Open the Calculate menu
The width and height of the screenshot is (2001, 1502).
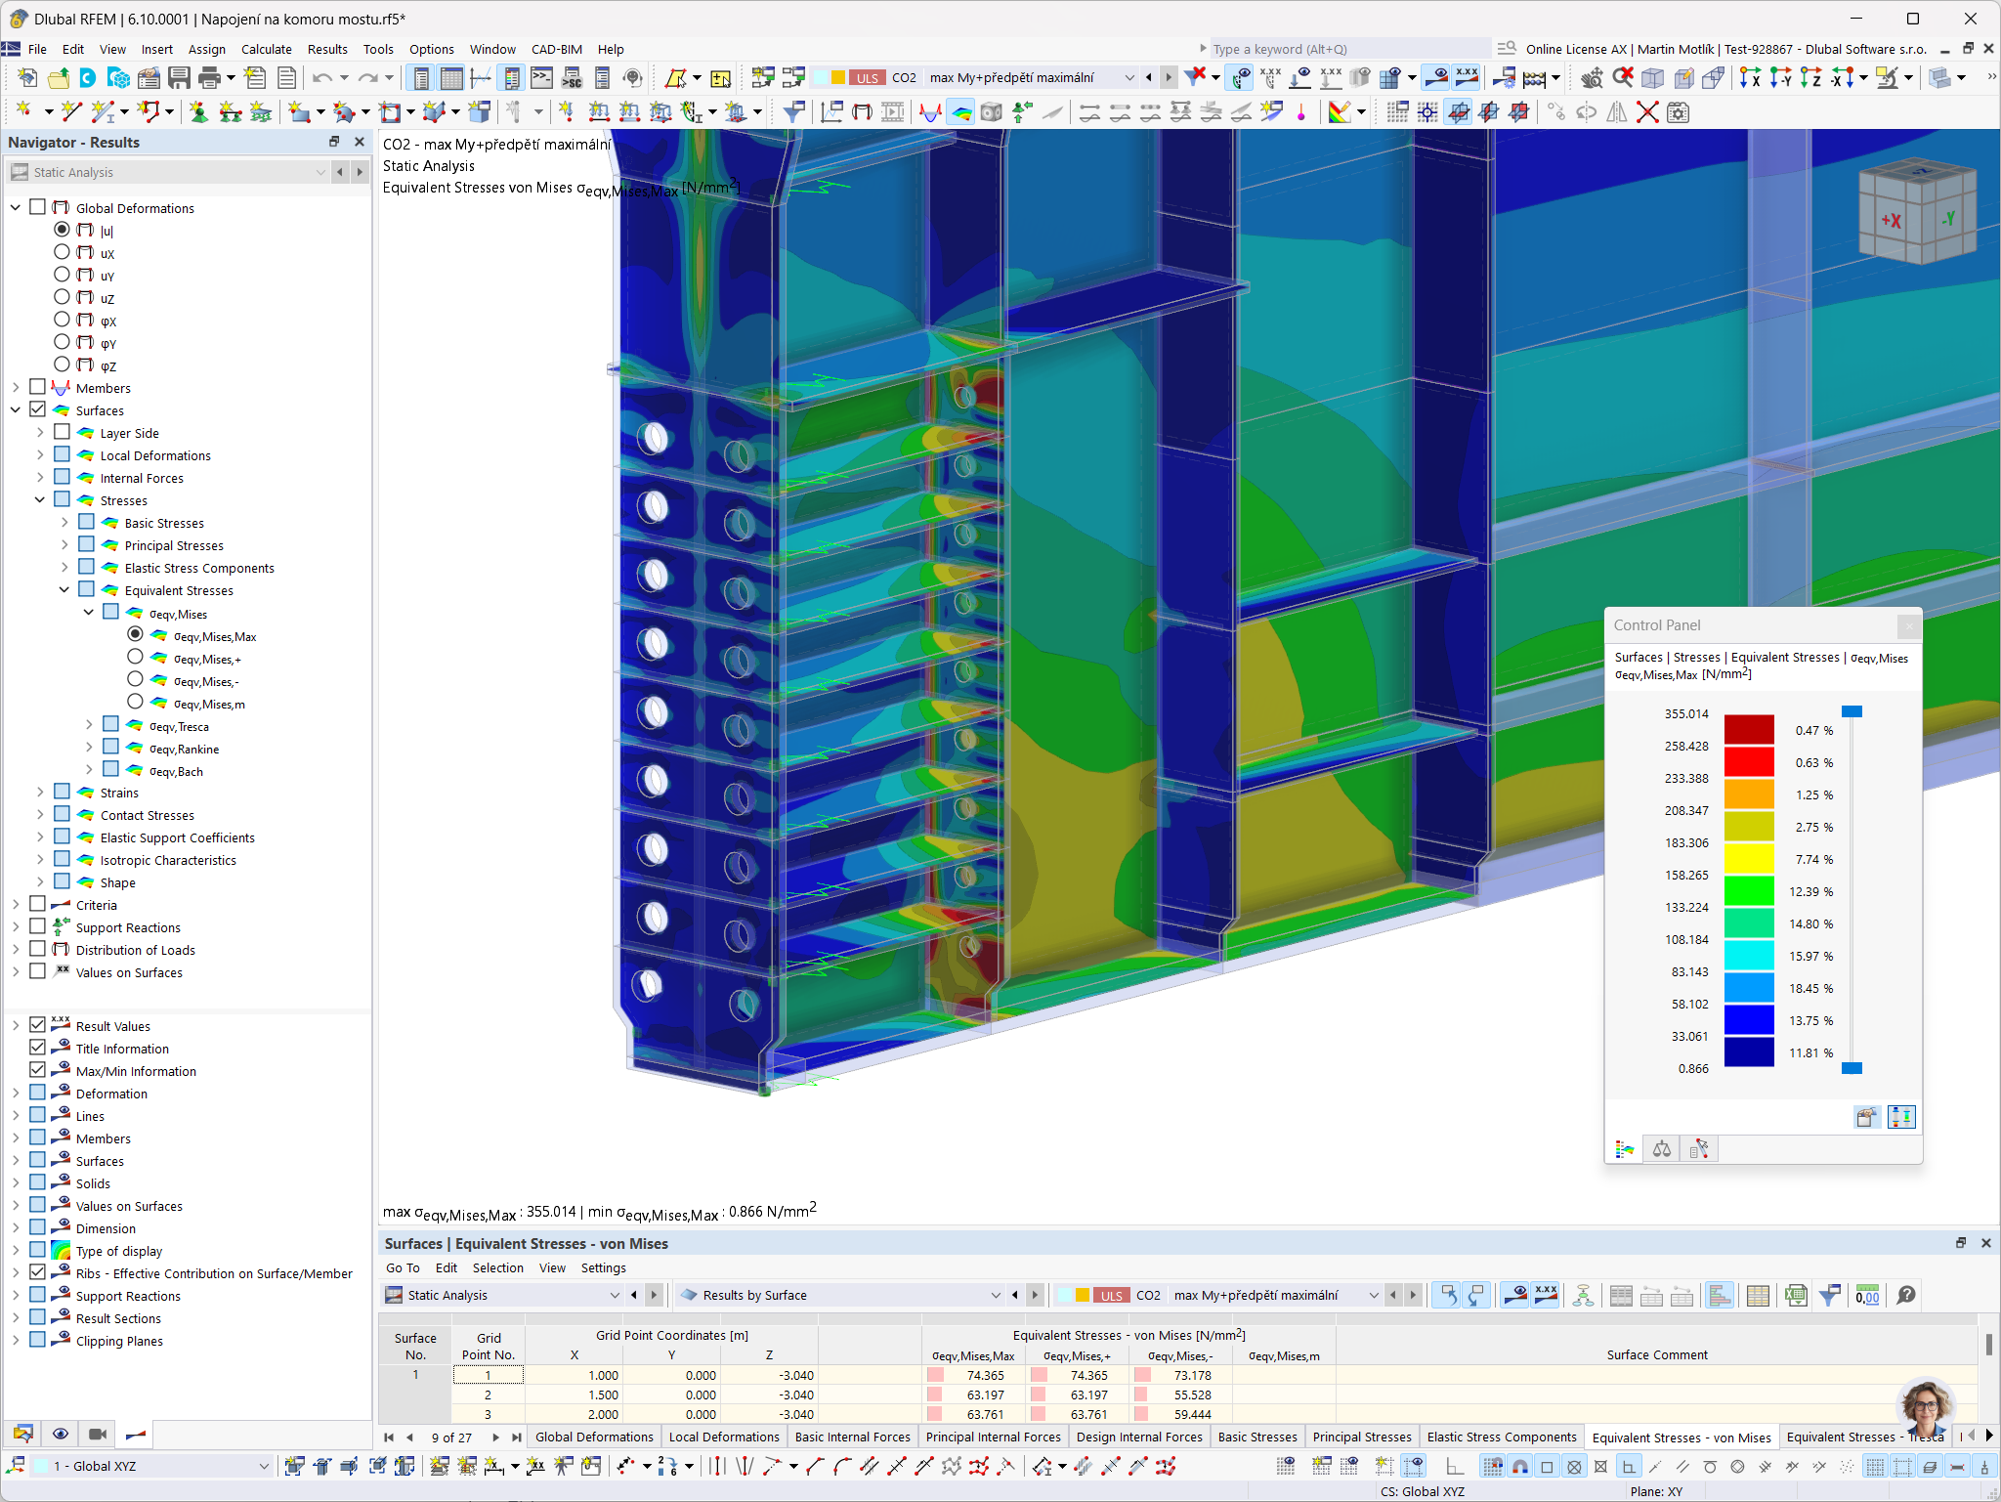coord(266,49)
